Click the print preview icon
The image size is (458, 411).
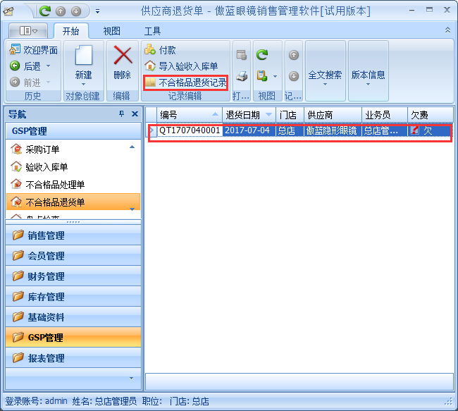point(242,55)
